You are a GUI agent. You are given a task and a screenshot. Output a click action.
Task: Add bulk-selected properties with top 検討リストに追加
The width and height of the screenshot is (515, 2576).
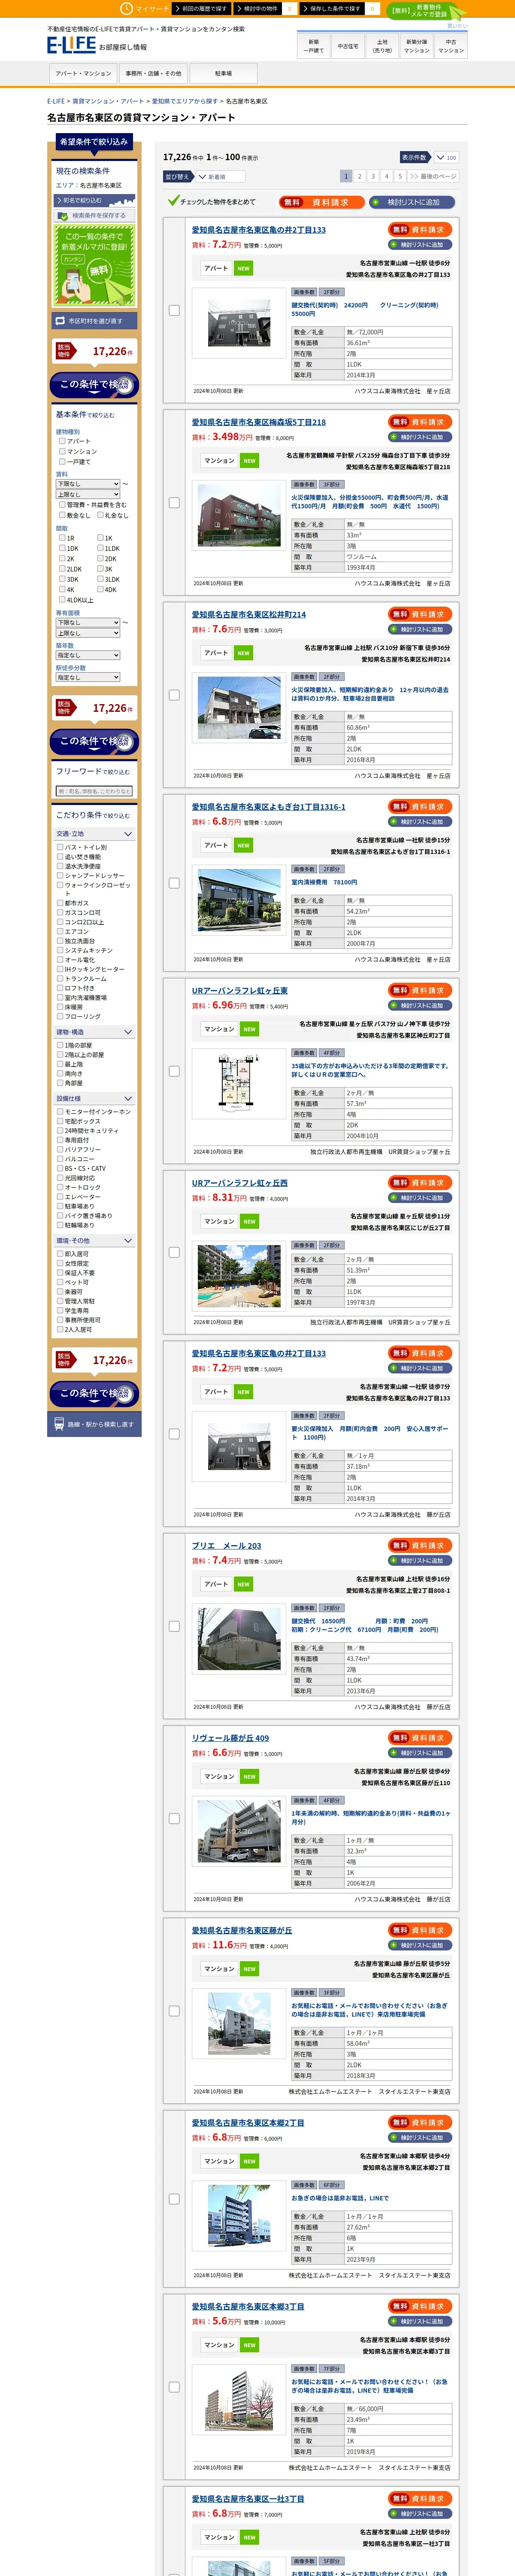[x=412, y=202]
